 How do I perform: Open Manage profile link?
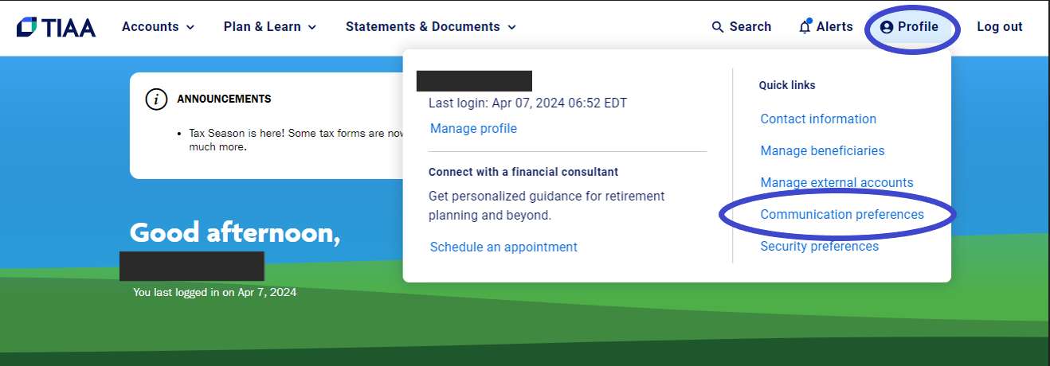[x=473, y=128]
